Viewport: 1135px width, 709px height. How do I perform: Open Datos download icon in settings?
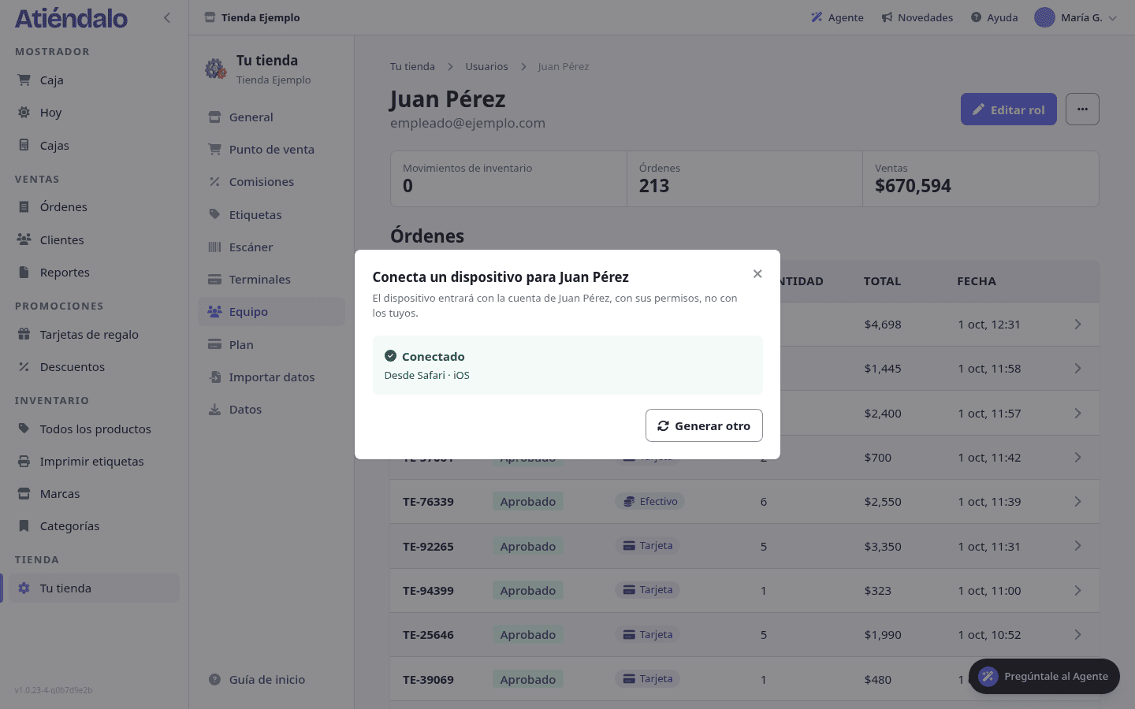pos(214,410)
